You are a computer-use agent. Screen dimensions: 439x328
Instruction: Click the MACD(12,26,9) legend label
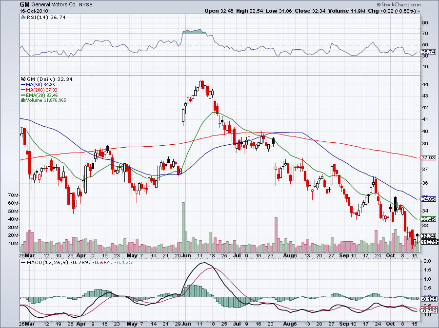[48, 263]
